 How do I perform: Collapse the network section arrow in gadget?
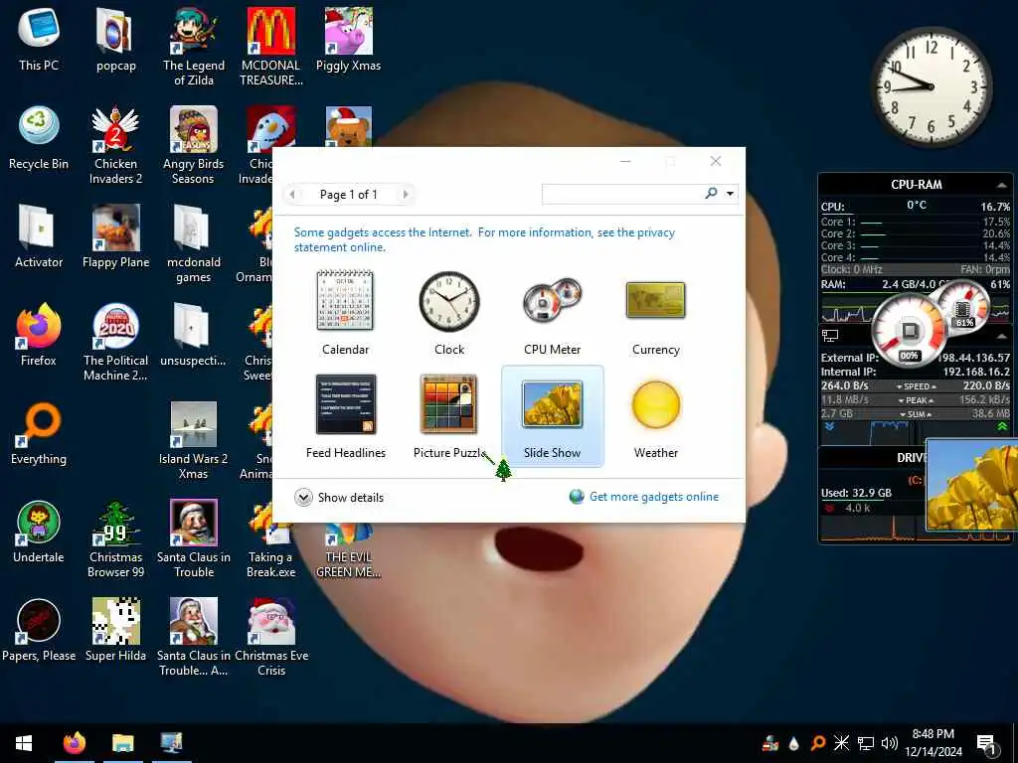point(1002,336)
